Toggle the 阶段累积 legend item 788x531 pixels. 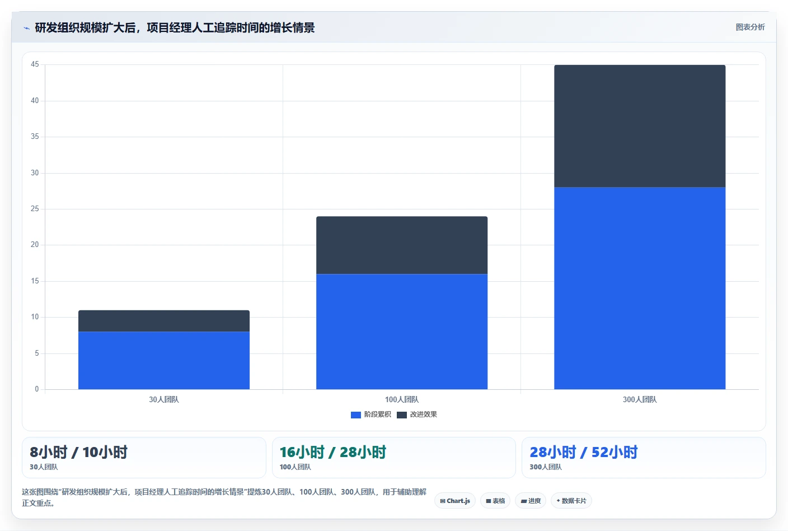tap(371, 414)
